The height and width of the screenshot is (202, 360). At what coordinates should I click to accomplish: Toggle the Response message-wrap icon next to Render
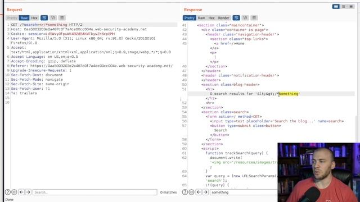(236, 18)
